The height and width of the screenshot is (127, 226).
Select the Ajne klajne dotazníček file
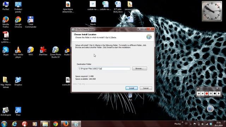click(x=68, y=7)
